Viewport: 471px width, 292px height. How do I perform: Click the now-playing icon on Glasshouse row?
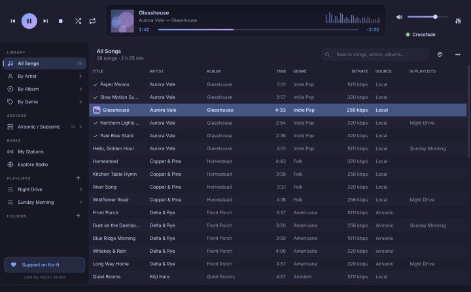tap(96, 110)
